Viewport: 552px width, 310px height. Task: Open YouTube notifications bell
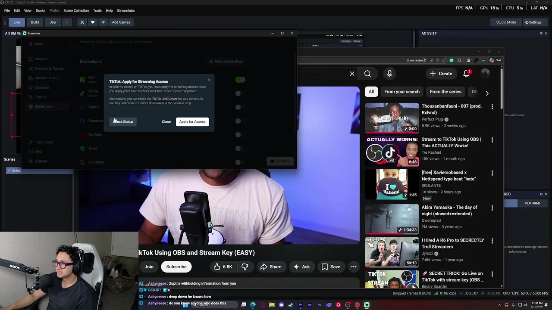pyautogui.click(x=467, y=74)
